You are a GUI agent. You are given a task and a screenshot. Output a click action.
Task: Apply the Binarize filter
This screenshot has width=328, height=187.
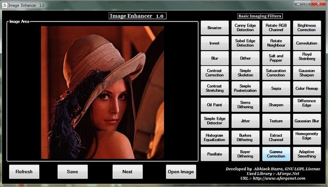tap(215, 28)
